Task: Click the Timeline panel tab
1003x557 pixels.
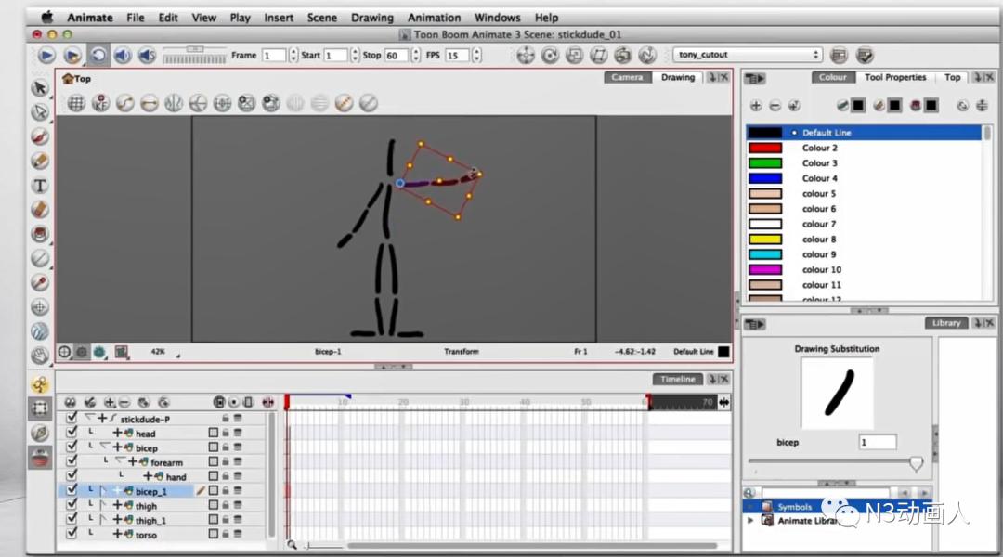Action: tap(677, 379)
